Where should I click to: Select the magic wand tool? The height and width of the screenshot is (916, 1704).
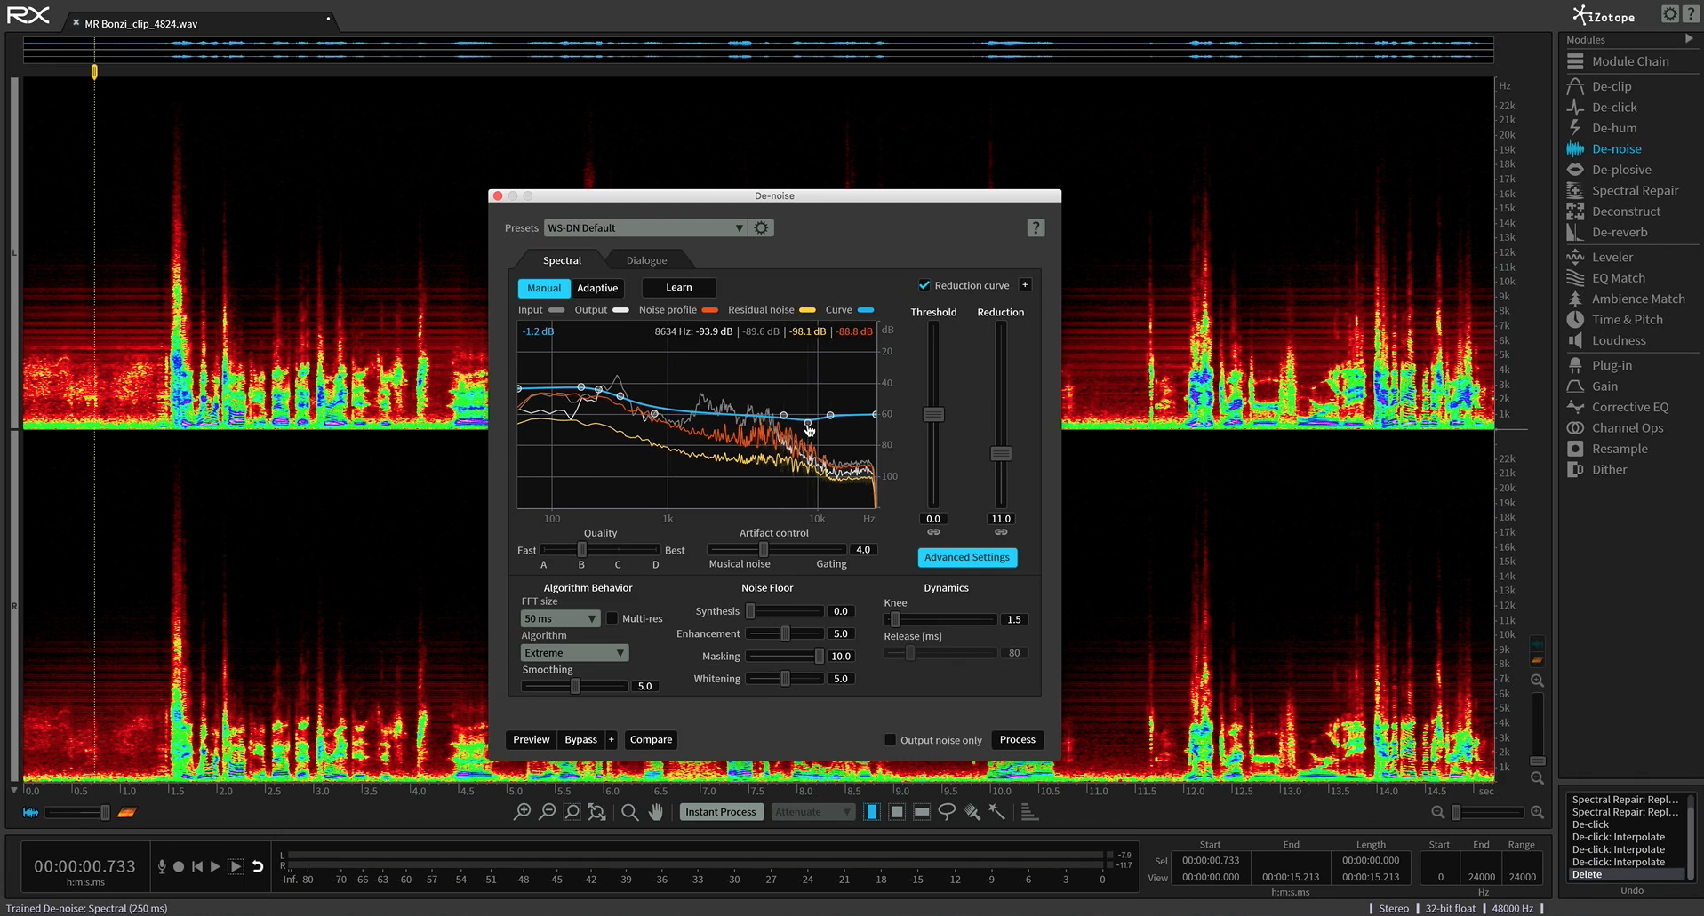(996, 812)
